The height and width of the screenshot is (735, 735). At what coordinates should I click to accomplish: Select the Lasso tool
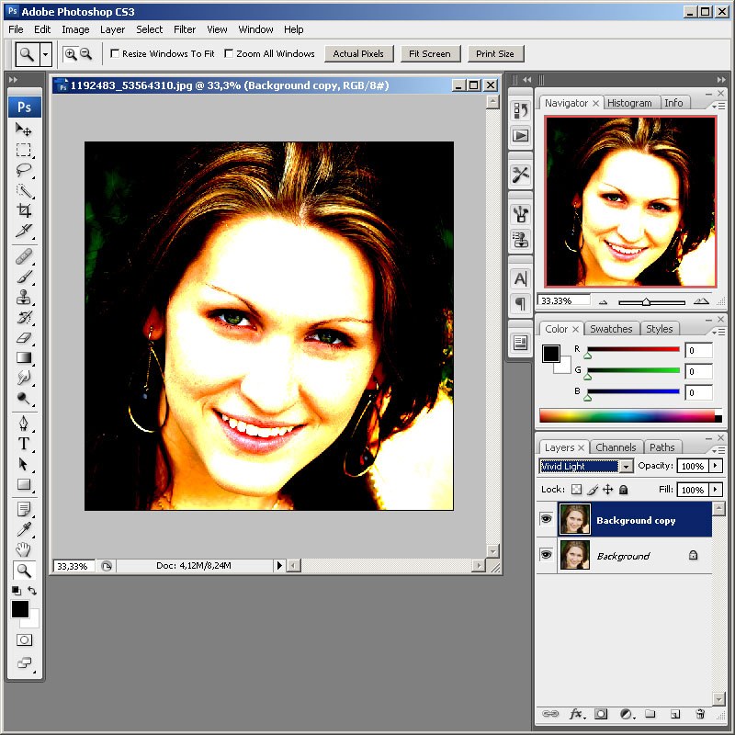point(24,170)
